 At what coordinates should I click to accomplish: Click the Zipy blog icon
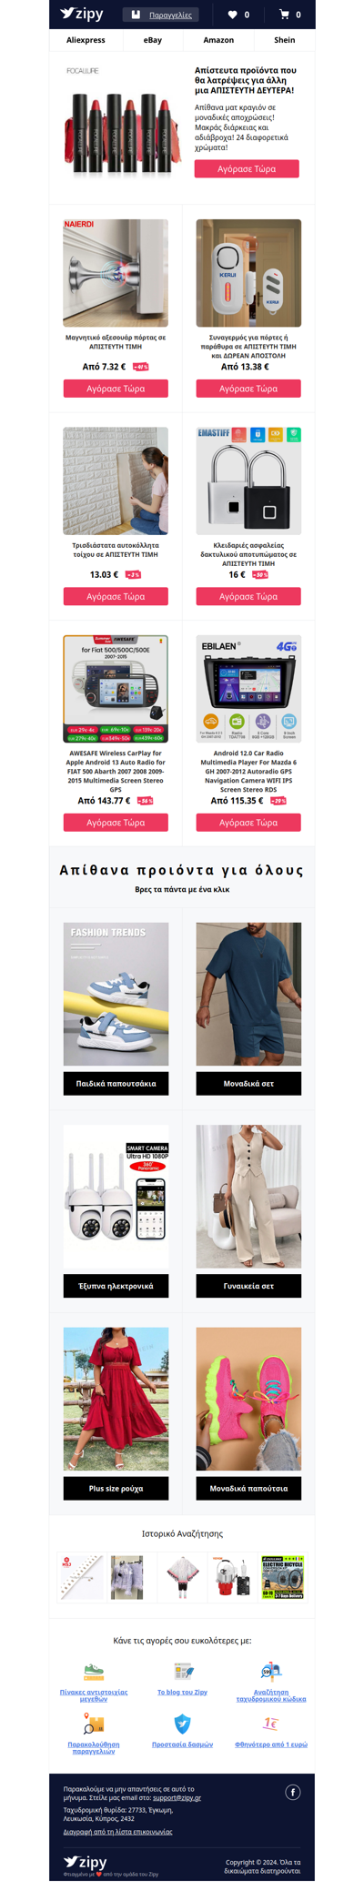point(183,1672)
